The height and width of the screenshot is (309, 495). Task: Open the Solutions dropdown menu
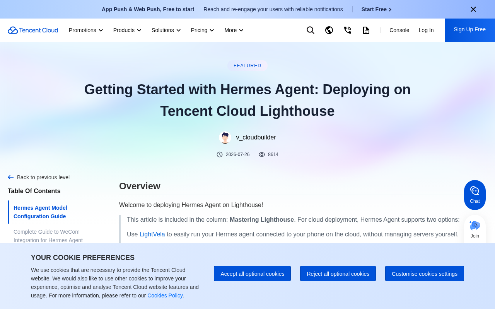(166, 30)
